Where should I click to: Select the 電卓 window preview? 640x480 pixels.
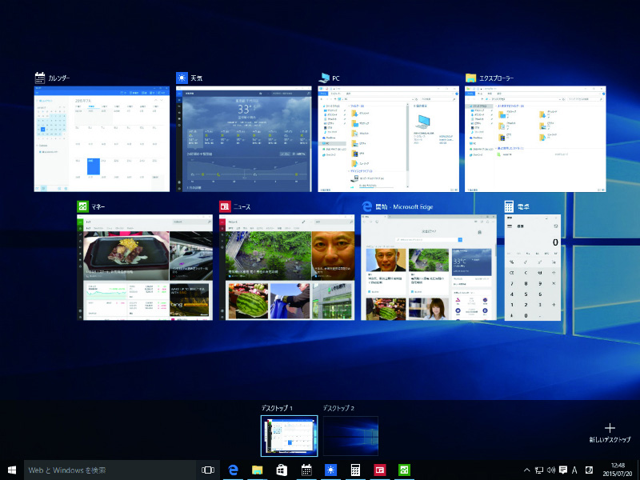534,264
